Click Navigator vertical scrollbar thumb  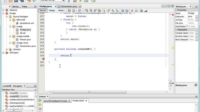36,96
